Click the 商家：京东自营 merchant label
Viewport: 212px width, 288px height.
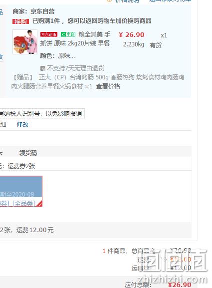tap(33, 11)
